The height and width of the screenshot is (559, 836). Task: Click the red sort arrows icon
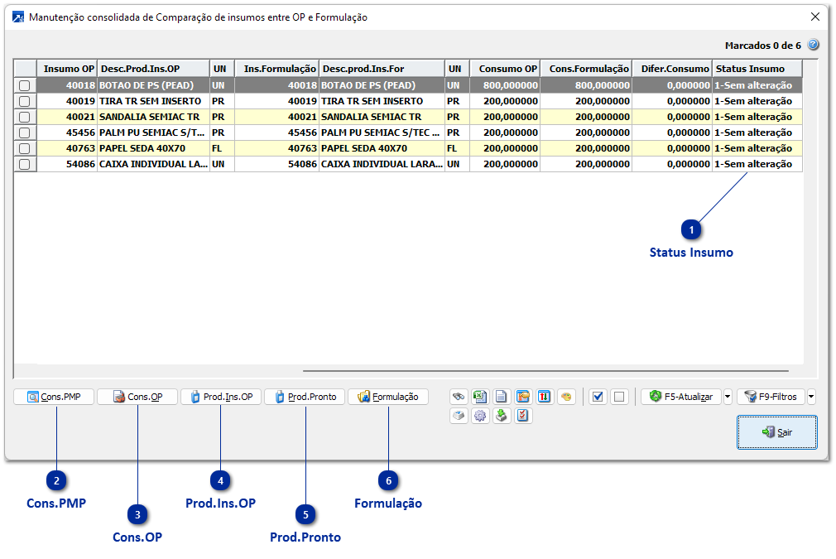click(545, 397)
